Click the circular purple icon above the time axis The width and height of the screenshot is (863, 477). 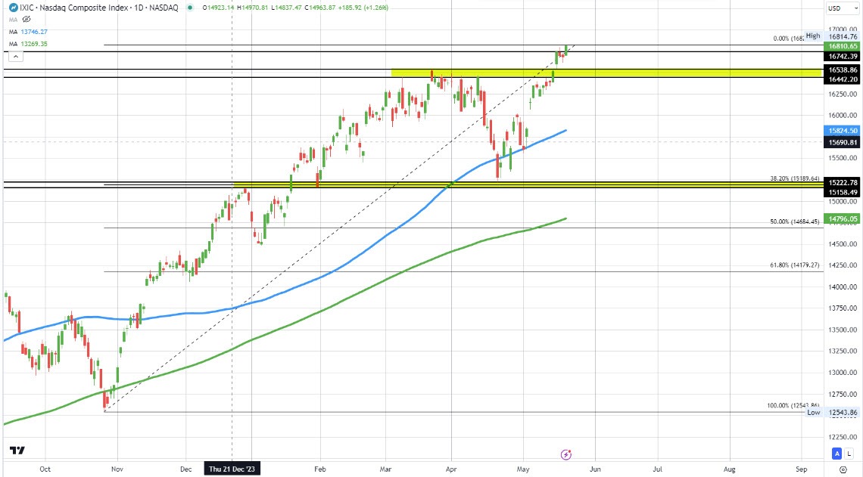[x=565, y=454]
